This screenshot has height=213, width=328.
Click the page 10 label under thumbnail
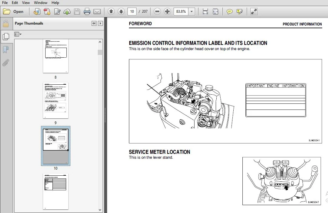(x=56, y=168)
